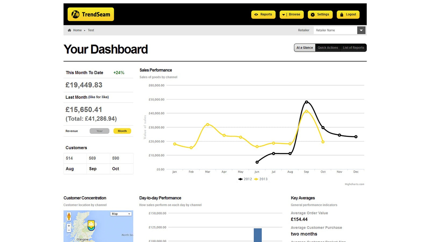Screen dimensions: 430x242
Task: Select the Reports eye icon
Action: (257, 14)
